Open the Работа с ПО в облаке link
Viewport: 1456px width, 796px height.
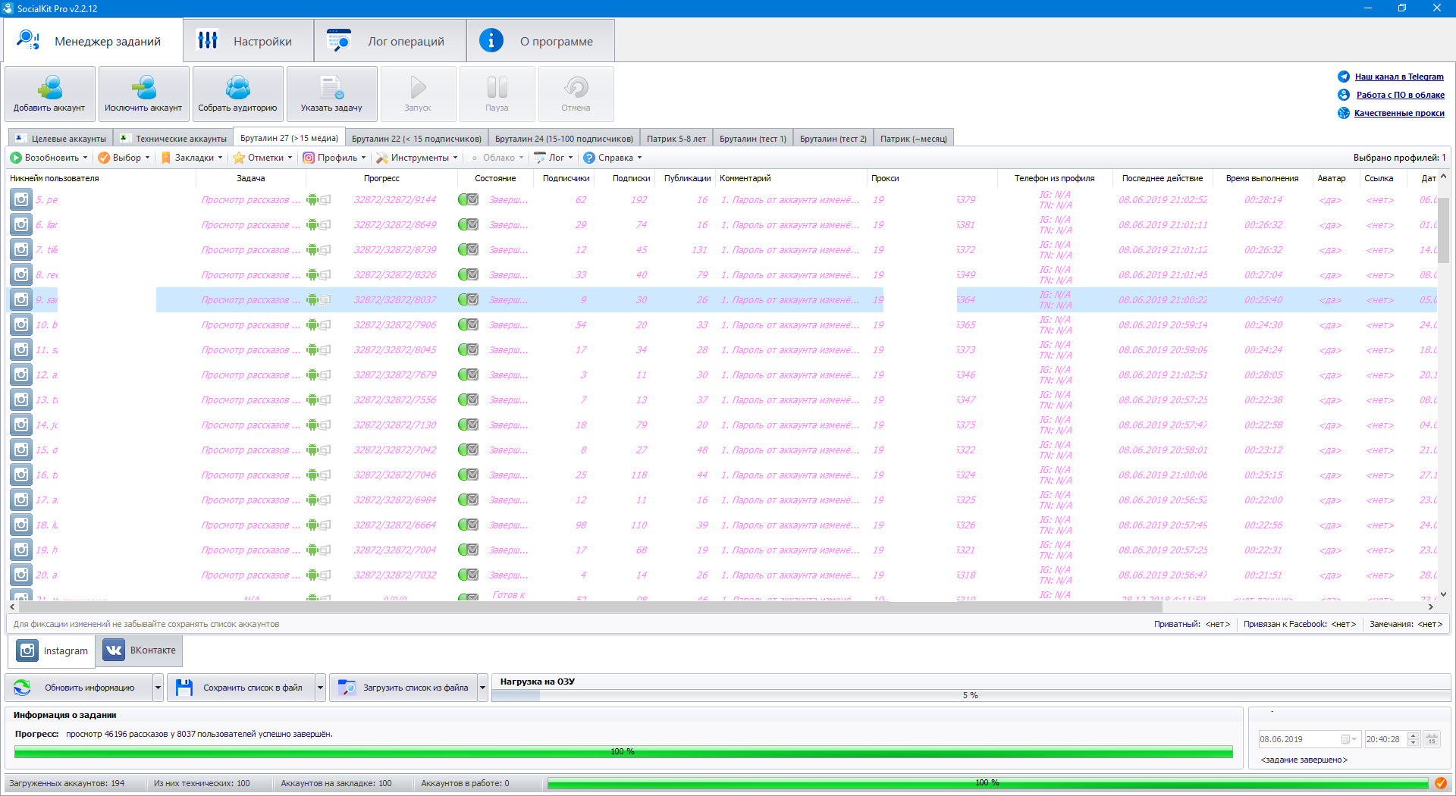pos(1401,95)
